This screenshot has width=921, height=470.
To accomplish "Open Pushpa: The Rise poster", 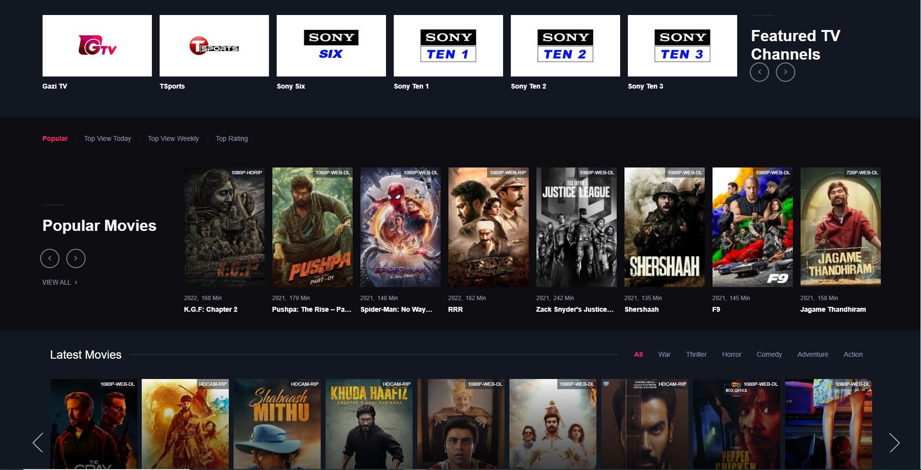I will point(312,227).
